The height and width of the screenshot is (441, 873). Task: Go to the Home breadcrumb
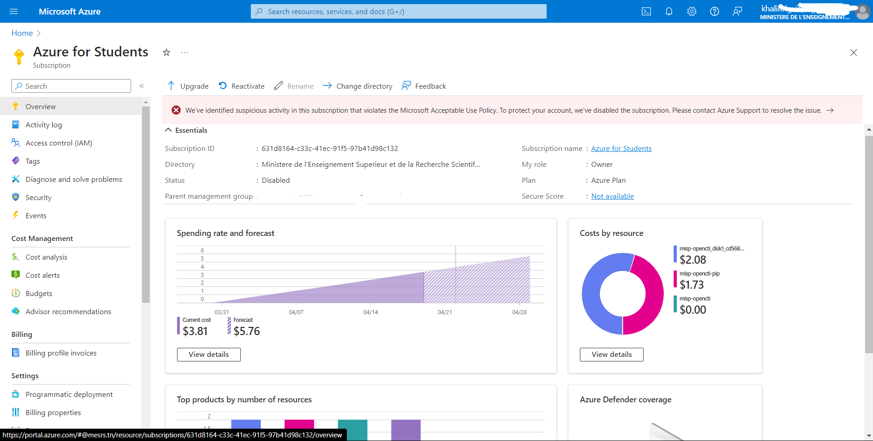(22, 33)
